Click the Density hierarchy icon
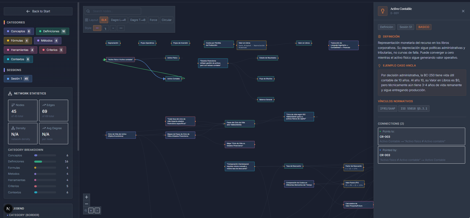 click(x=13, y=128)
